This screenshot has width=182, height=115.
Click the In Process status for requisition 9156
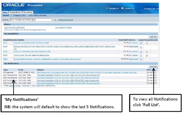click(133, 51)
